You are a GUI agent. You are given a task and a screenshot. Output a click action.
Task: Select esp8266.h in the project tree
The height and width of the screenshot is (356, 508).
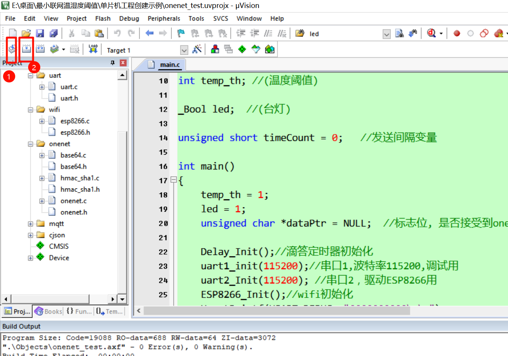coord(75,132)
